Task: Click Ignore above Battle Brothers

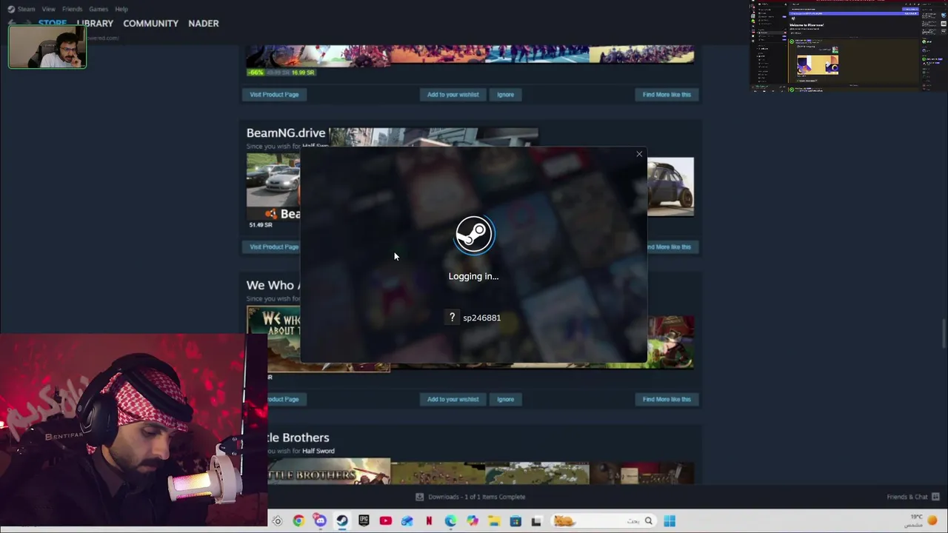Action: [x=505, y=400]
